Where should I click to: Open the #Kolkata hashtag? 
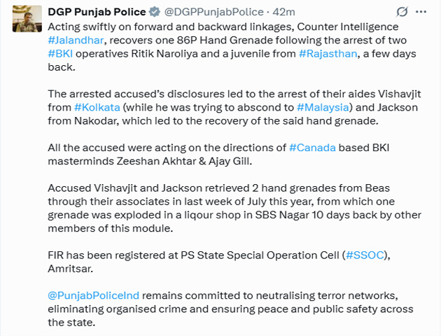pos(97,107)
